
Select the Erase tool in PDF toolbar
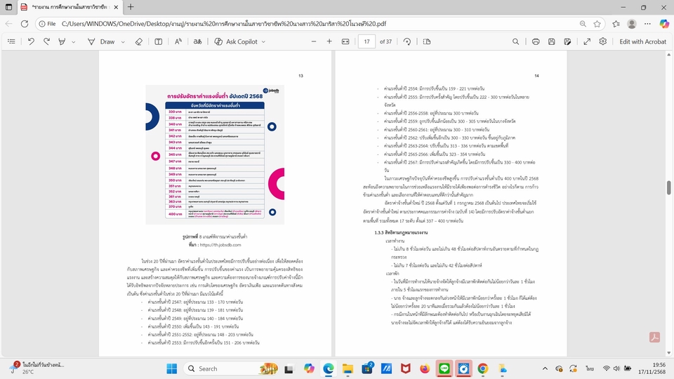point(138,41)
